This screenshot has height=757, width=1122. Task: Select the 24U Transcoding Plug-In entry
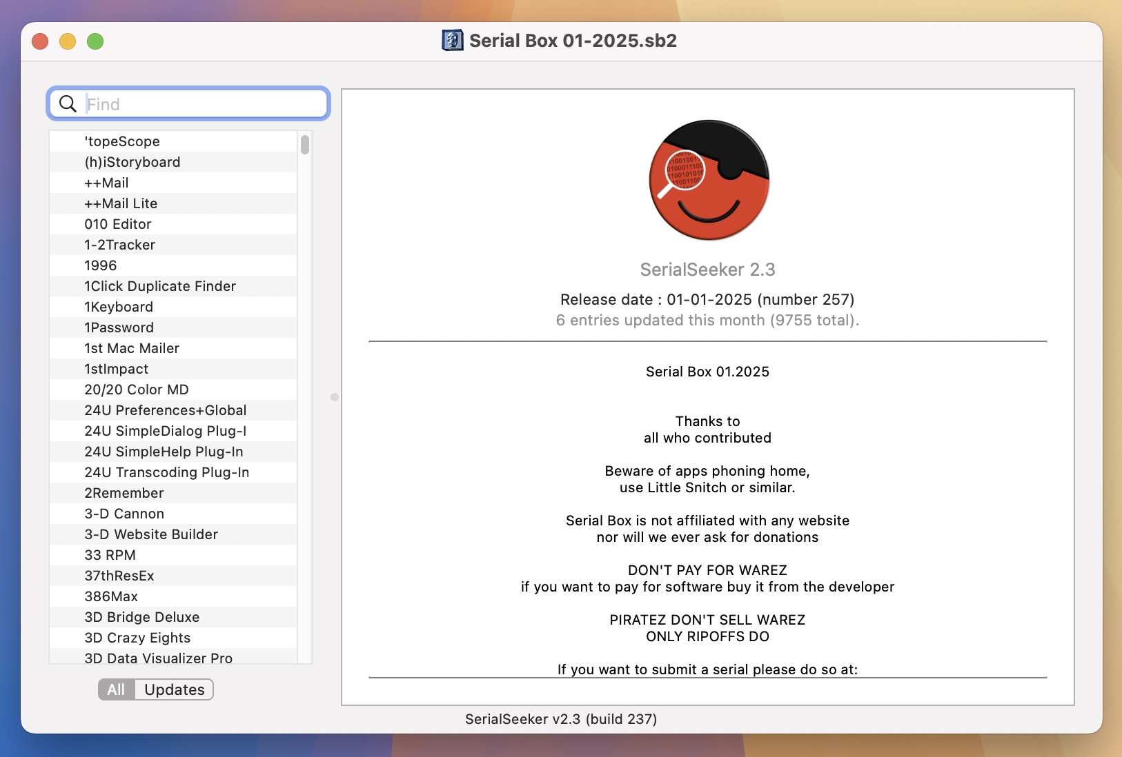click(x=173, y=472)
